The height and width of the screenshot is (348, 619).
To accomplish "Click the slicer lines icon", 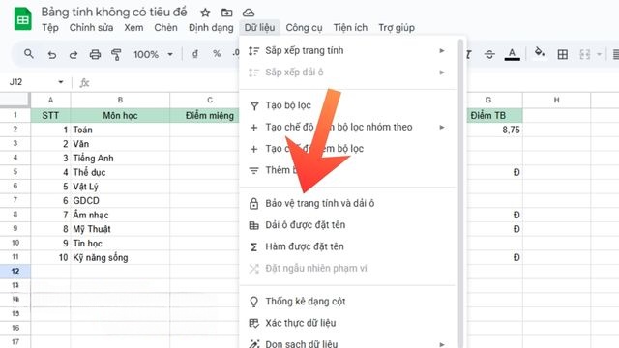I will pyautogui.click(x=253, y=170).
